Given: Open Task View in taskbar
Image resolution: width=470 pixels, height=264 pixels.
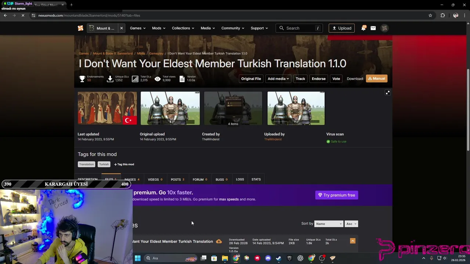Looking at the screenshot, I should point(203,258).
